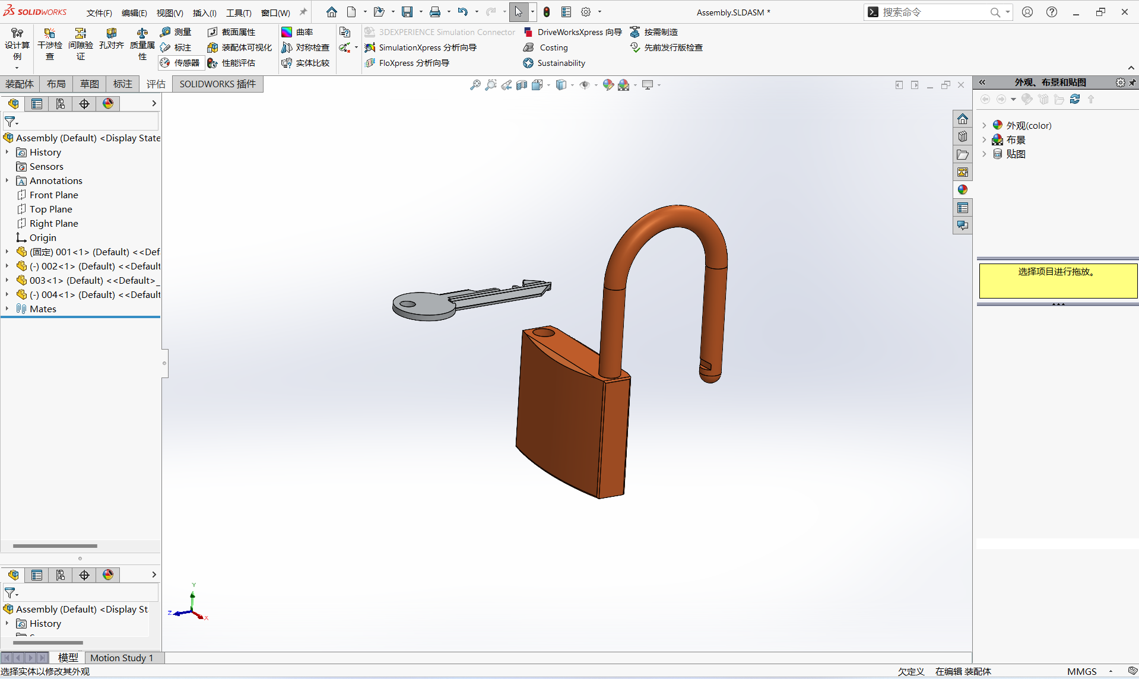1139x679 pixels.
Task: Switch to ConfigurationManager tab in upper panel
Action: [61, 104]
